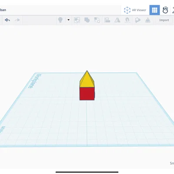
Task: Open the AR Viewer
Action: pyautogui.click(x=135, y=10)
